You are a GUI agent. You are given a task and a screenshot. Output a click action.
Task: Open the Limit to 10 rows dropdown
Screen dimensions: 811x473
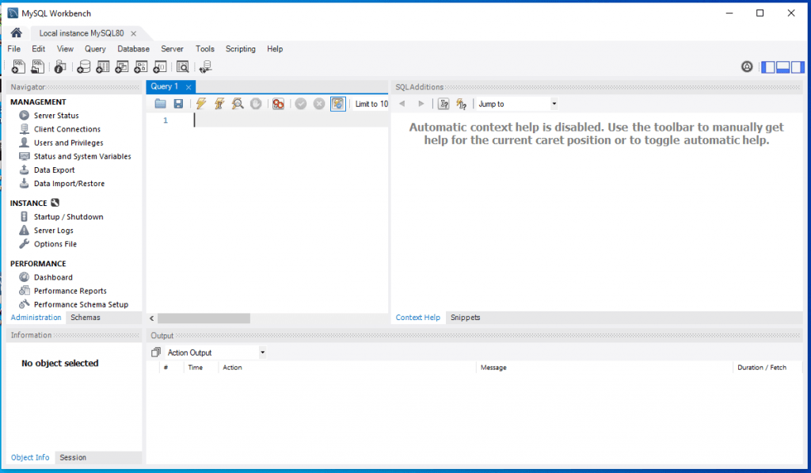(371, 103)
